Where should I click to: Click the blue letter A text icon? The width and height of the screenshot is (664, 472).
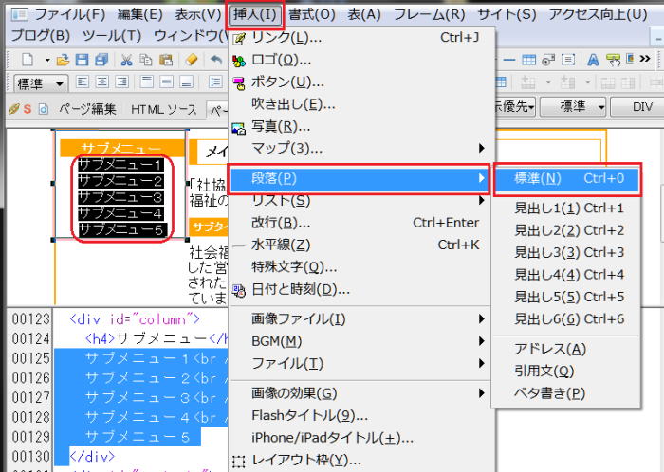tap(594, 60)
